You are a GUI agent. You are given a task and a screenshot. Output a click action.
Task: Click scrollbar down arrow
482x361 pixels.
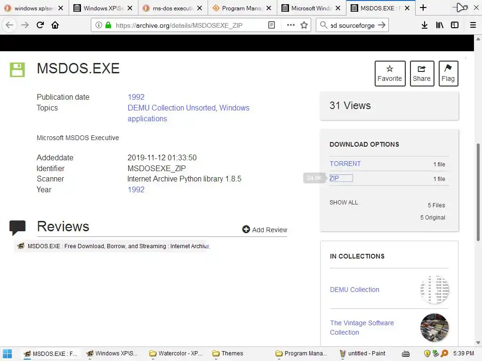(x=478, y=343)
